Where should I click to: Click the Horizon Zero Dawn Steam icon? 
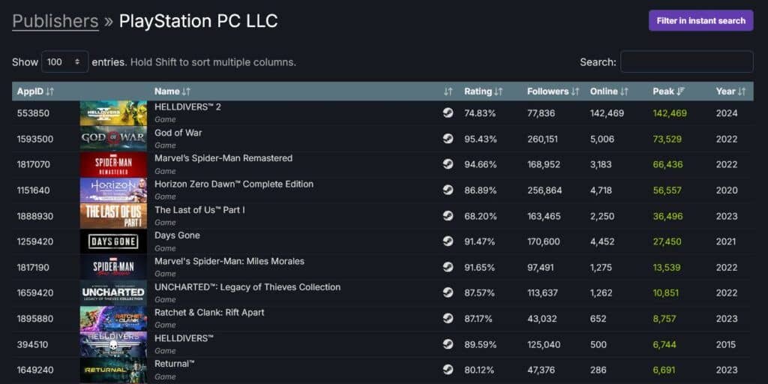[448, 190]
